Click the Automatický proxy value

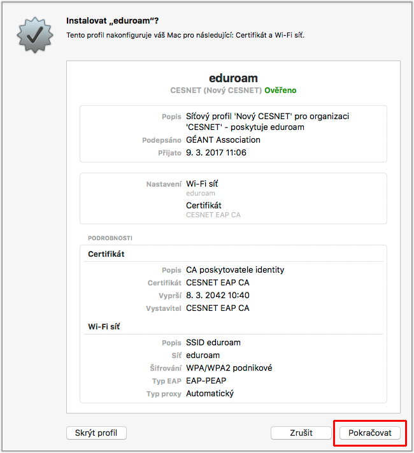pos(210,394)
